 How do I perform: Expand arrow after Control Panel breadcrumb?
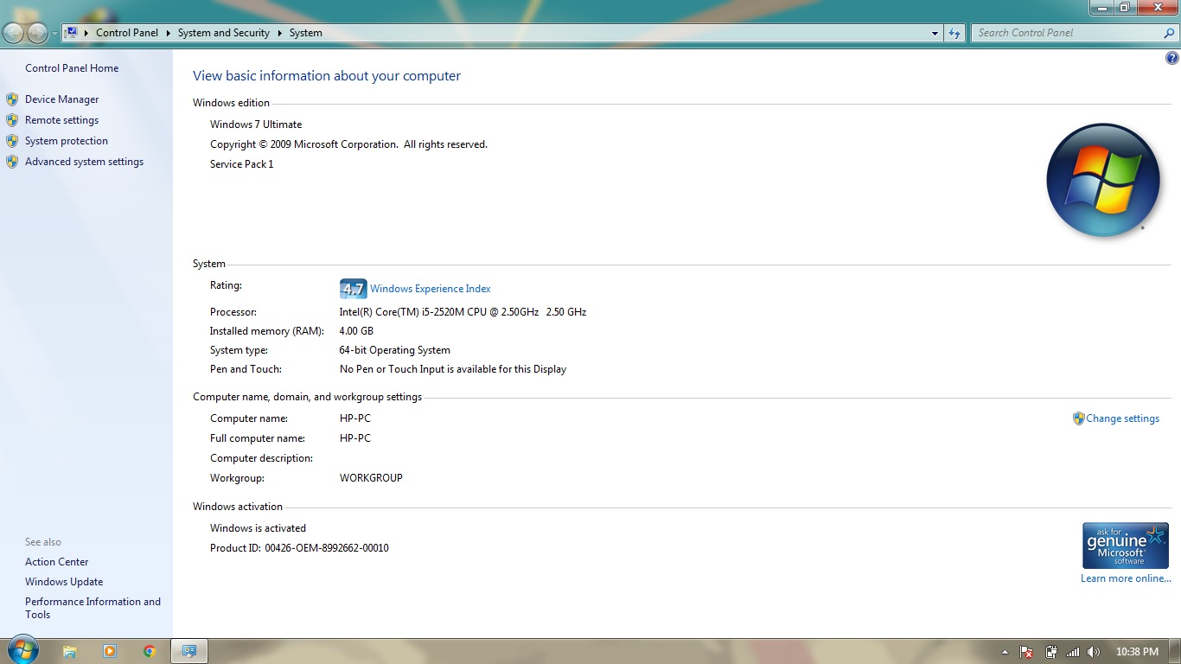169,33
